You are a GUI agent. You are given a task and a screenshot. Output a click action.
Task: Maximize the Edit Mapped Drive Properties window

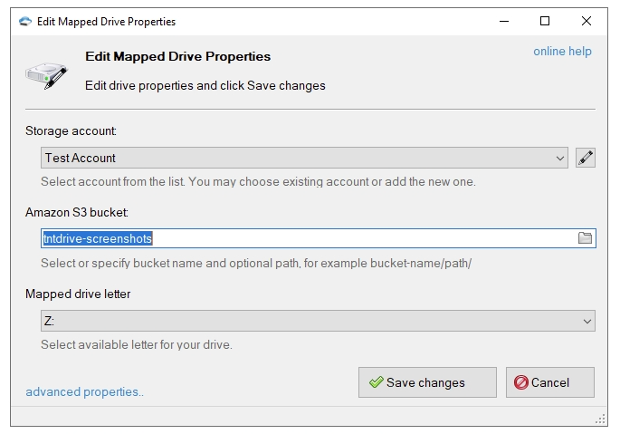[544, 21]
